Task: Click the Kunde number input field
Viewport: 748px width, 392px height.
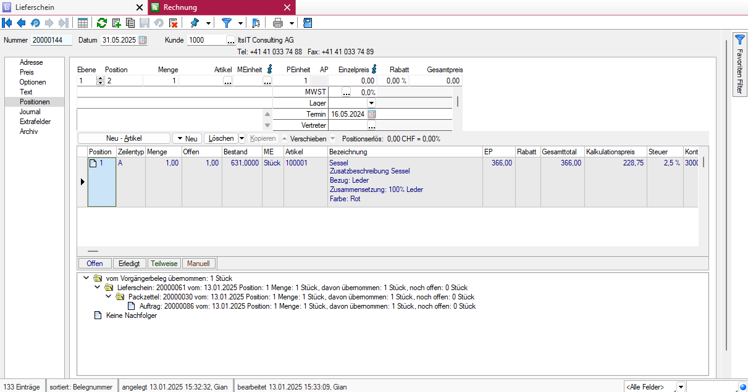Action: 206,40
